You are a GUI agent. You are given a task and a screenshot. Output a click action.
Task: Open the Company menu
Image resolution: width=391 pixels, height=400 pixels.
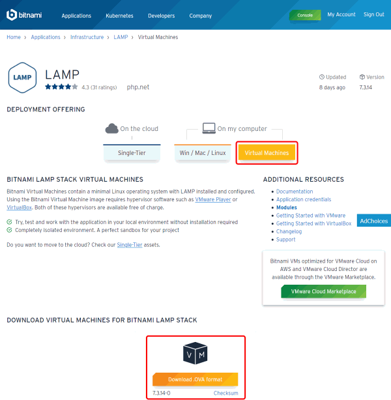pos(200,16)
